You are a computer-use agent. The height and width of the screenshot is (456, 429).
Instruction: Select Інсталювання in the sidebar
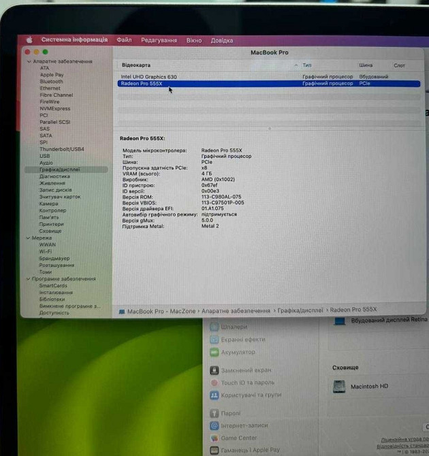coord(56,292)
